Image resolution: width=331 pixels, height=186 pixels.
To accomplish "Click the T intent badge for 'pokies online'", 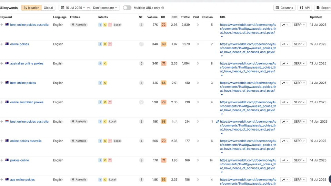I will pos(110,160).
